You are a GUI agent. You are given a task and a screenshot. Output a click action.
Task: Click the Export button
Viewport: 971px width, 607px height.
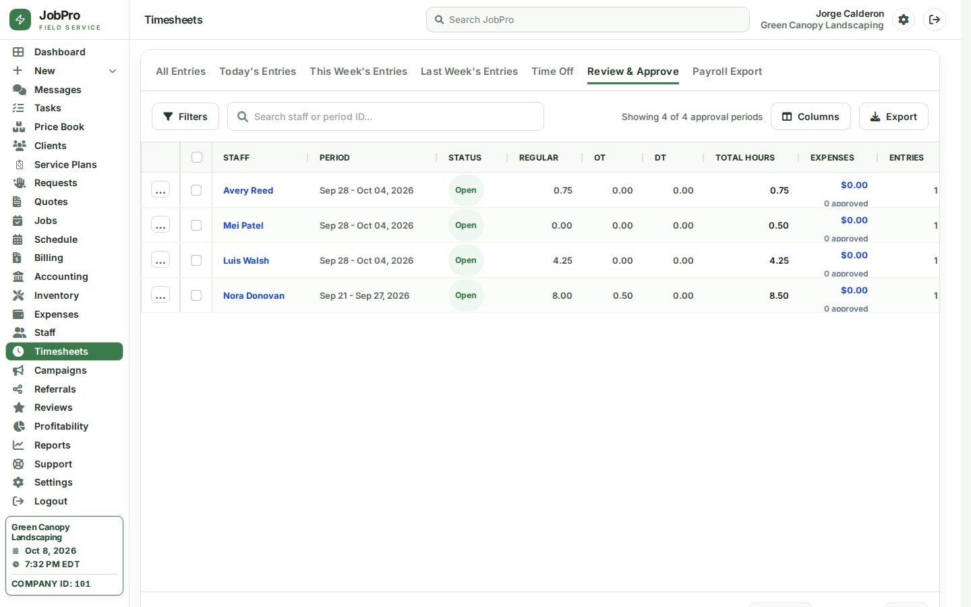(893, 117)
